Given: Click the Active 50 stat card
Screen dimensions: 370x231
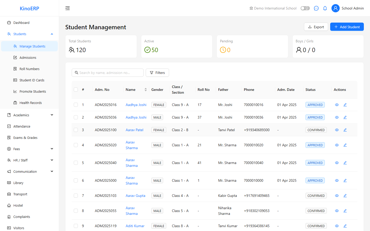Looking at the screenshot, I should tap(177, 46).
